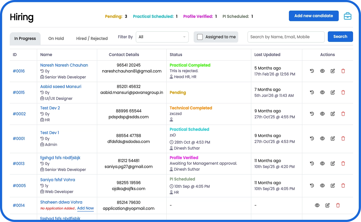361x222 pixels.
Task: Click the Status column header
Action: click(x=176, y=55)
